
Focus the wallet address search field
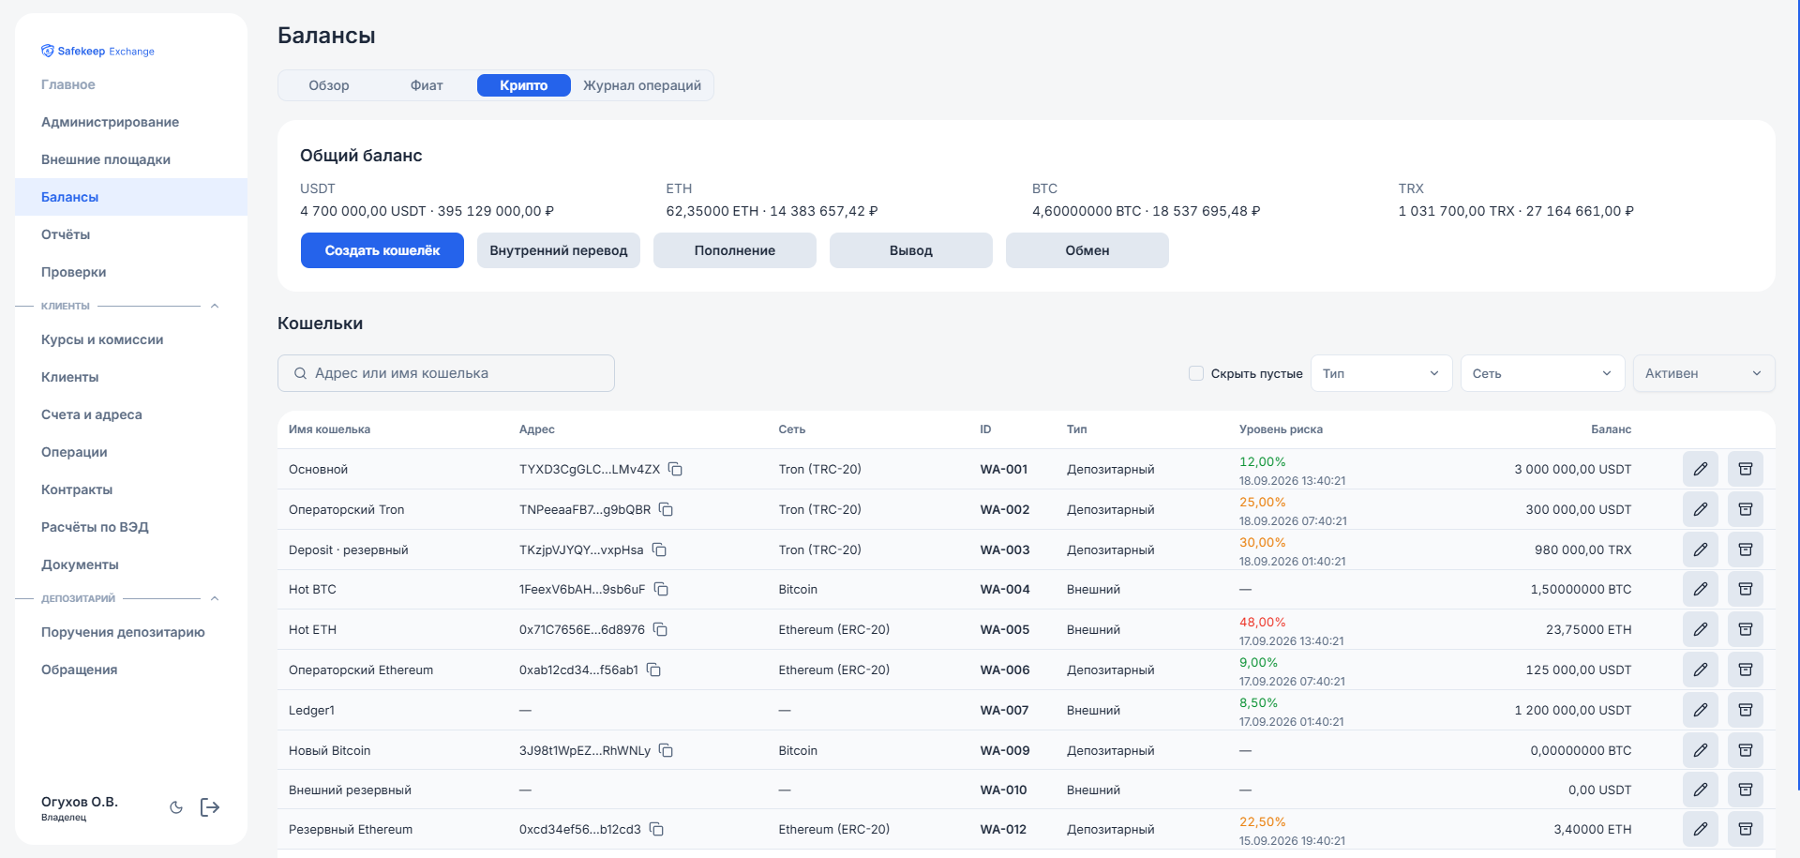(x=446, y=373)
